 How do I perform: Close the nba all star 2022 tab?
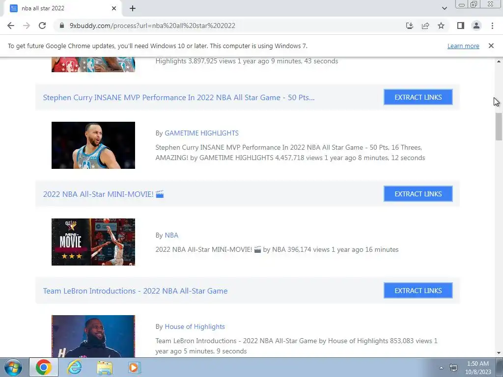coord(114,8)
